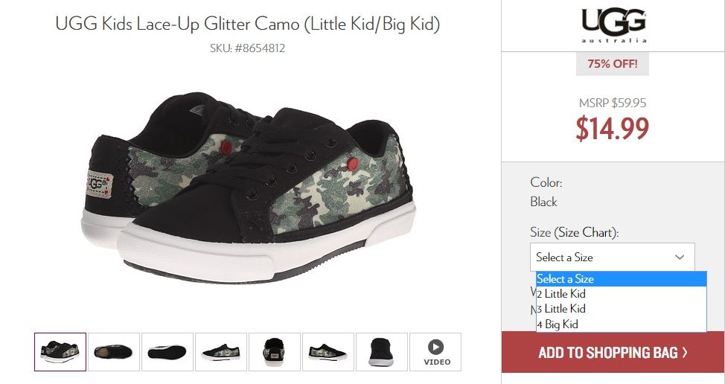Select the highlighted Select a Size entry
The height and width of the screenshot is (384, 725).
pos(621,279)
